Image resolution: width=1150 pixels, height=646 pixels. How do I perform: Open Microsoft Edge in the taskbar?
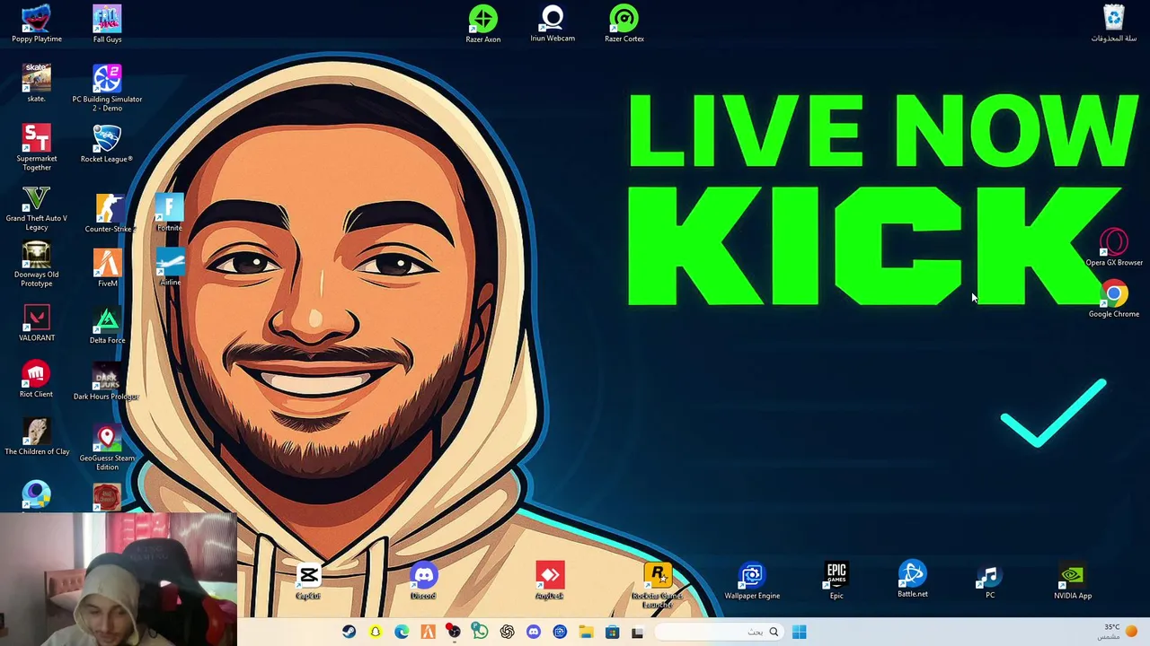pyautogui.click(x=402, y=633)
